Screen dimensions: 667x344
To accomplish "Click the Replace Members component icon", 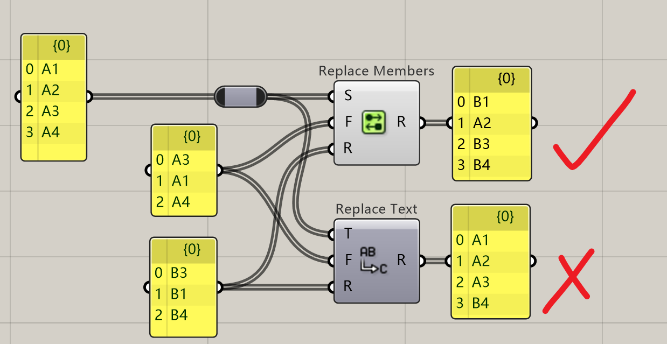I will click(373, 122).
